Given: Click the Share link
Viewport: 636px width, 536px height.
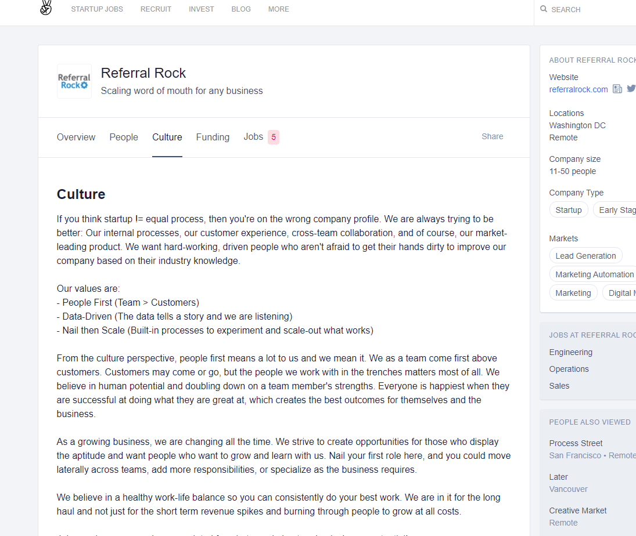Looking at the screenshot, I should click(492, 136).
